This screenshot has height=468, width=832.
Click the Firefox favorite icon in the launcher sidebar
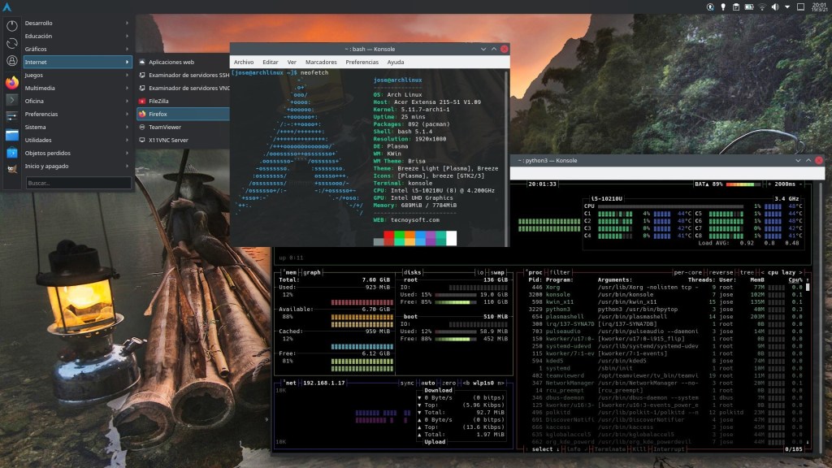(12, 82)
